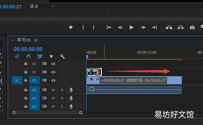Go to In point
203x125 pixels.
[x=108, y=28]
